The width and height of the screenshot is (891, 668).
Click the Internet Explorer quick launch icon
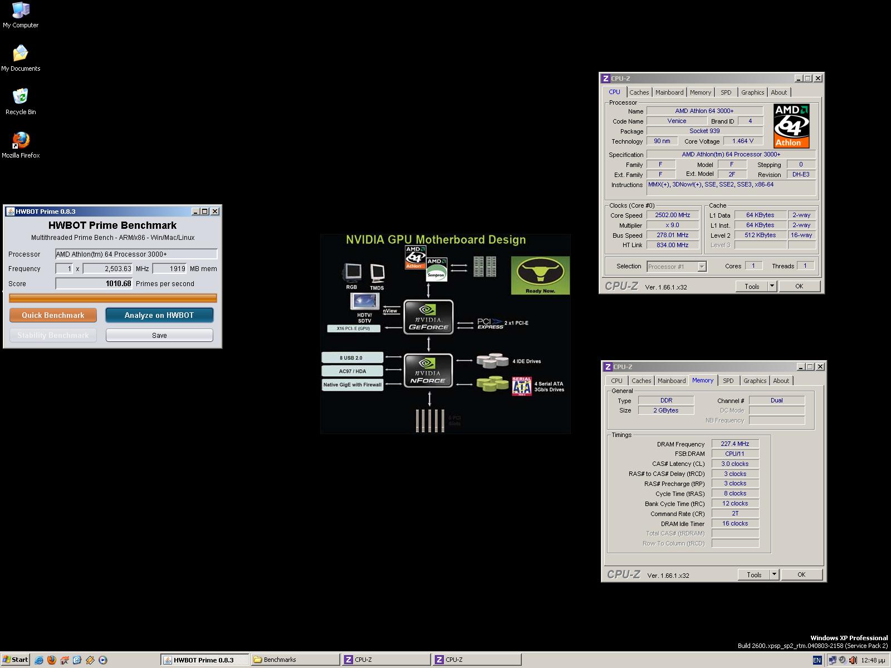[x=39, y=660]
